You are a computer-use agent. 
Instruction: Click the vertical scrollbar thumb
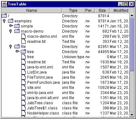(132, 44)
